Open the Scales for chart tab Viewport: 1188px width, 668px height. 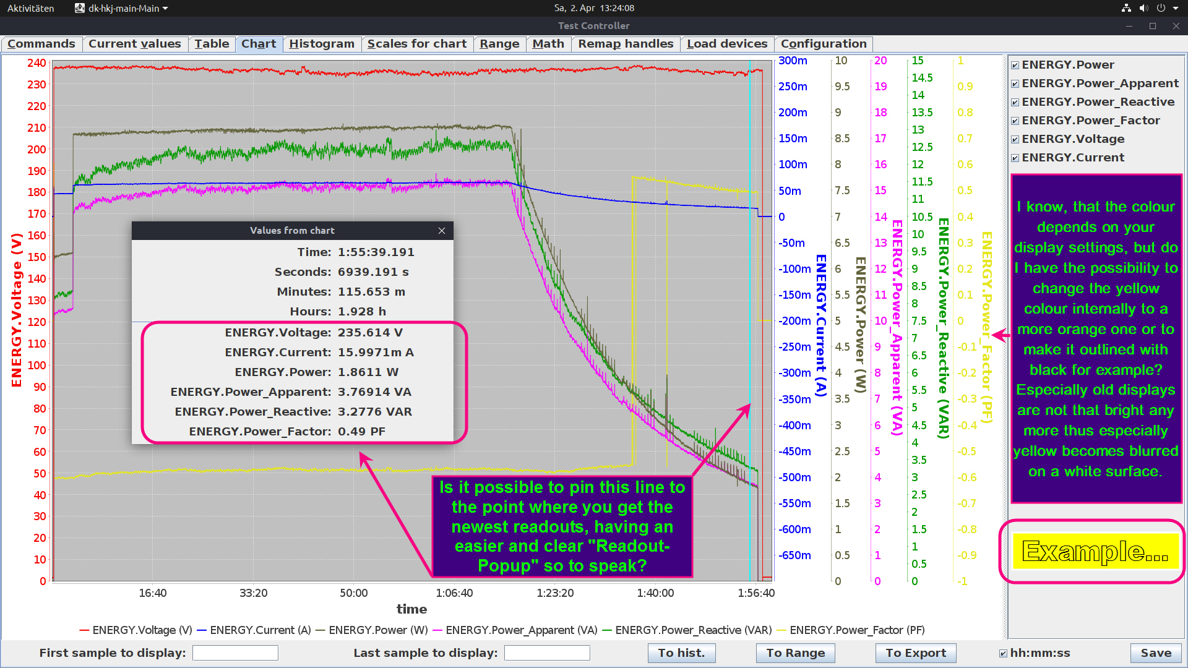tap(416, 44)
